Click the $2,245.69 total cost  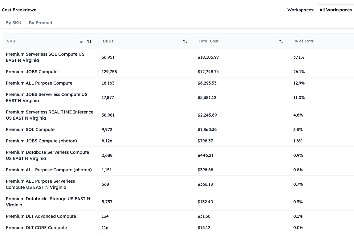tap(207, 115)
